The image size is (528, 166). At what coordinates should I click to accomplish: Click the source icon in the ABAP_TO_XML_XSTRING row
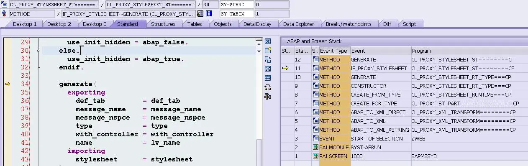point(315,130)
